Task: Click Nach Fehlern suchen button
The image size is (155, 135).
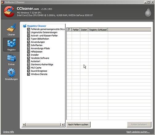Action: point(78,124)
